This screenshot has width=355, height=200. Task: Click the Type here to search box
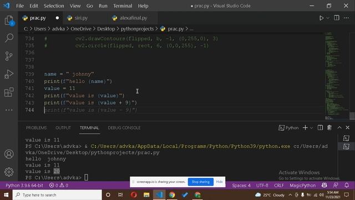[57, 195]
